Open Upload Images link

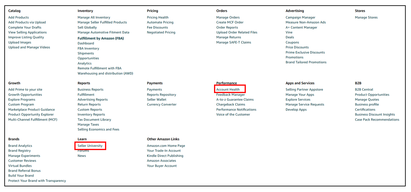point(20,42)
